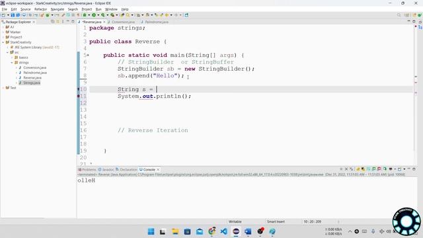This screenshot has width=423, height=238.
Task: Open the File menu
Action: pos(5,9)
